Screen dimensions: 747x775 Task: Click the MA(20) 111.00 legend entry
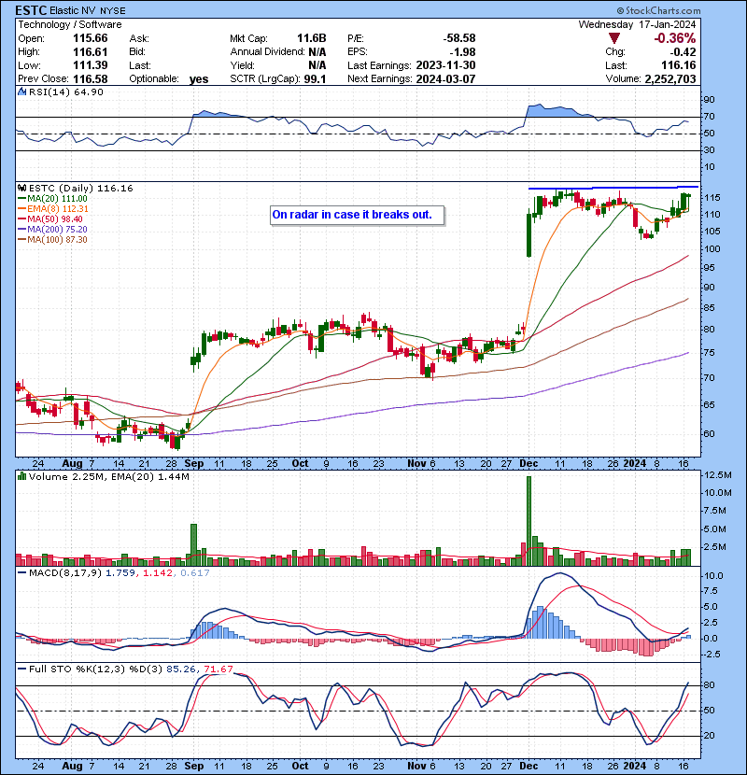point(52,199)
